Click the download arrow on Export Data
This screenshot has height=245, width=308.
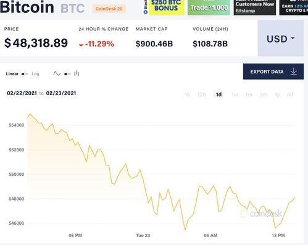tap(294, 72)
